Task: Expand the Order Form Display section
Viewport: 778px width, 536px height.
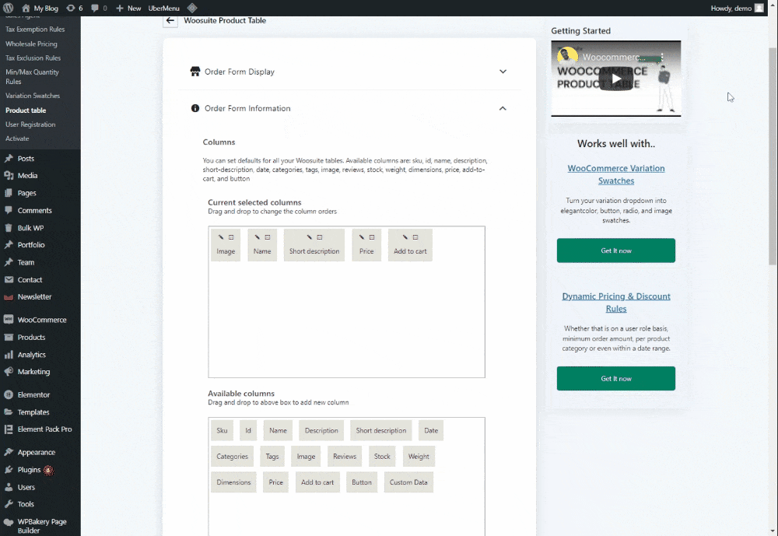Action: 503,72
